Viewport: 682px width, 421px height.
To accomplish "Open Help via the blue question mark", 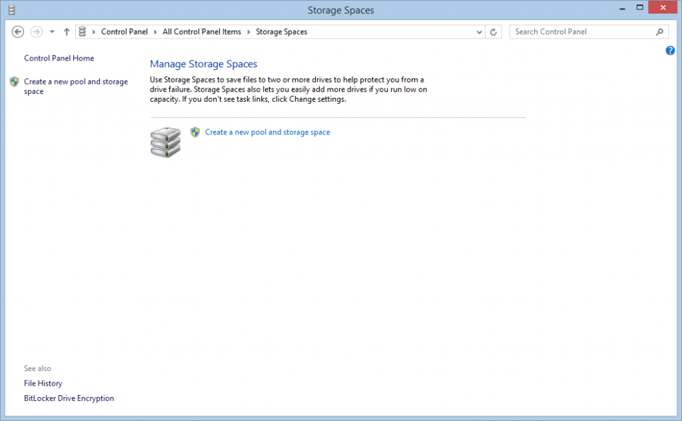I will pyautogui.click(x=670, y=50).
